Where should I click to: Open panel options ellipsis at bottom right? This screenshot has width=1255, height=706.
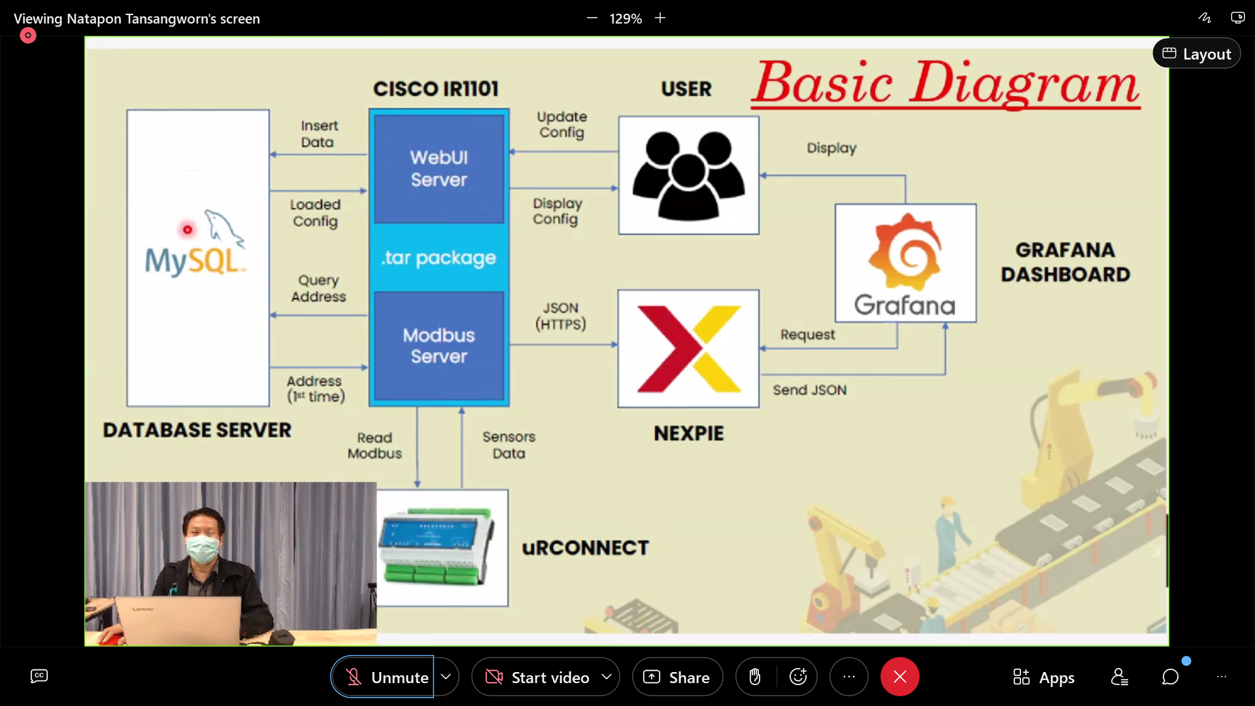click(x=1222, y=677)
